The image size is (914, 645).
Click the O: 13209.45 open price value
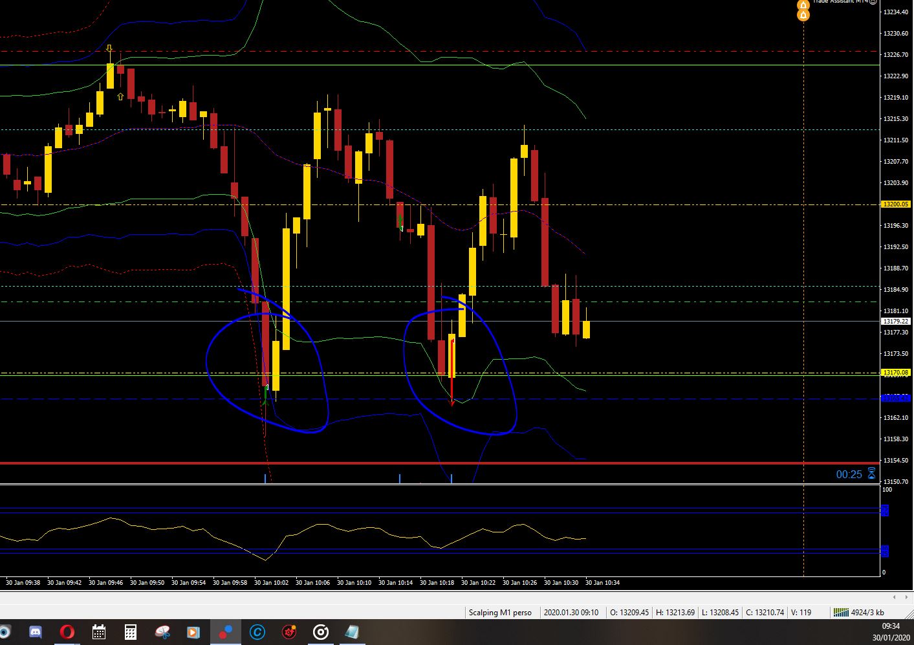click(629, 612)
